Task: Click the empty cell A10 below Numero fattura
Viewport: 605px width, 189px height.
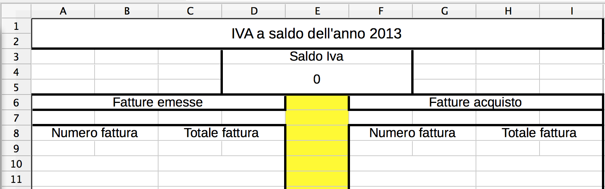Action: tap(95, 164)
